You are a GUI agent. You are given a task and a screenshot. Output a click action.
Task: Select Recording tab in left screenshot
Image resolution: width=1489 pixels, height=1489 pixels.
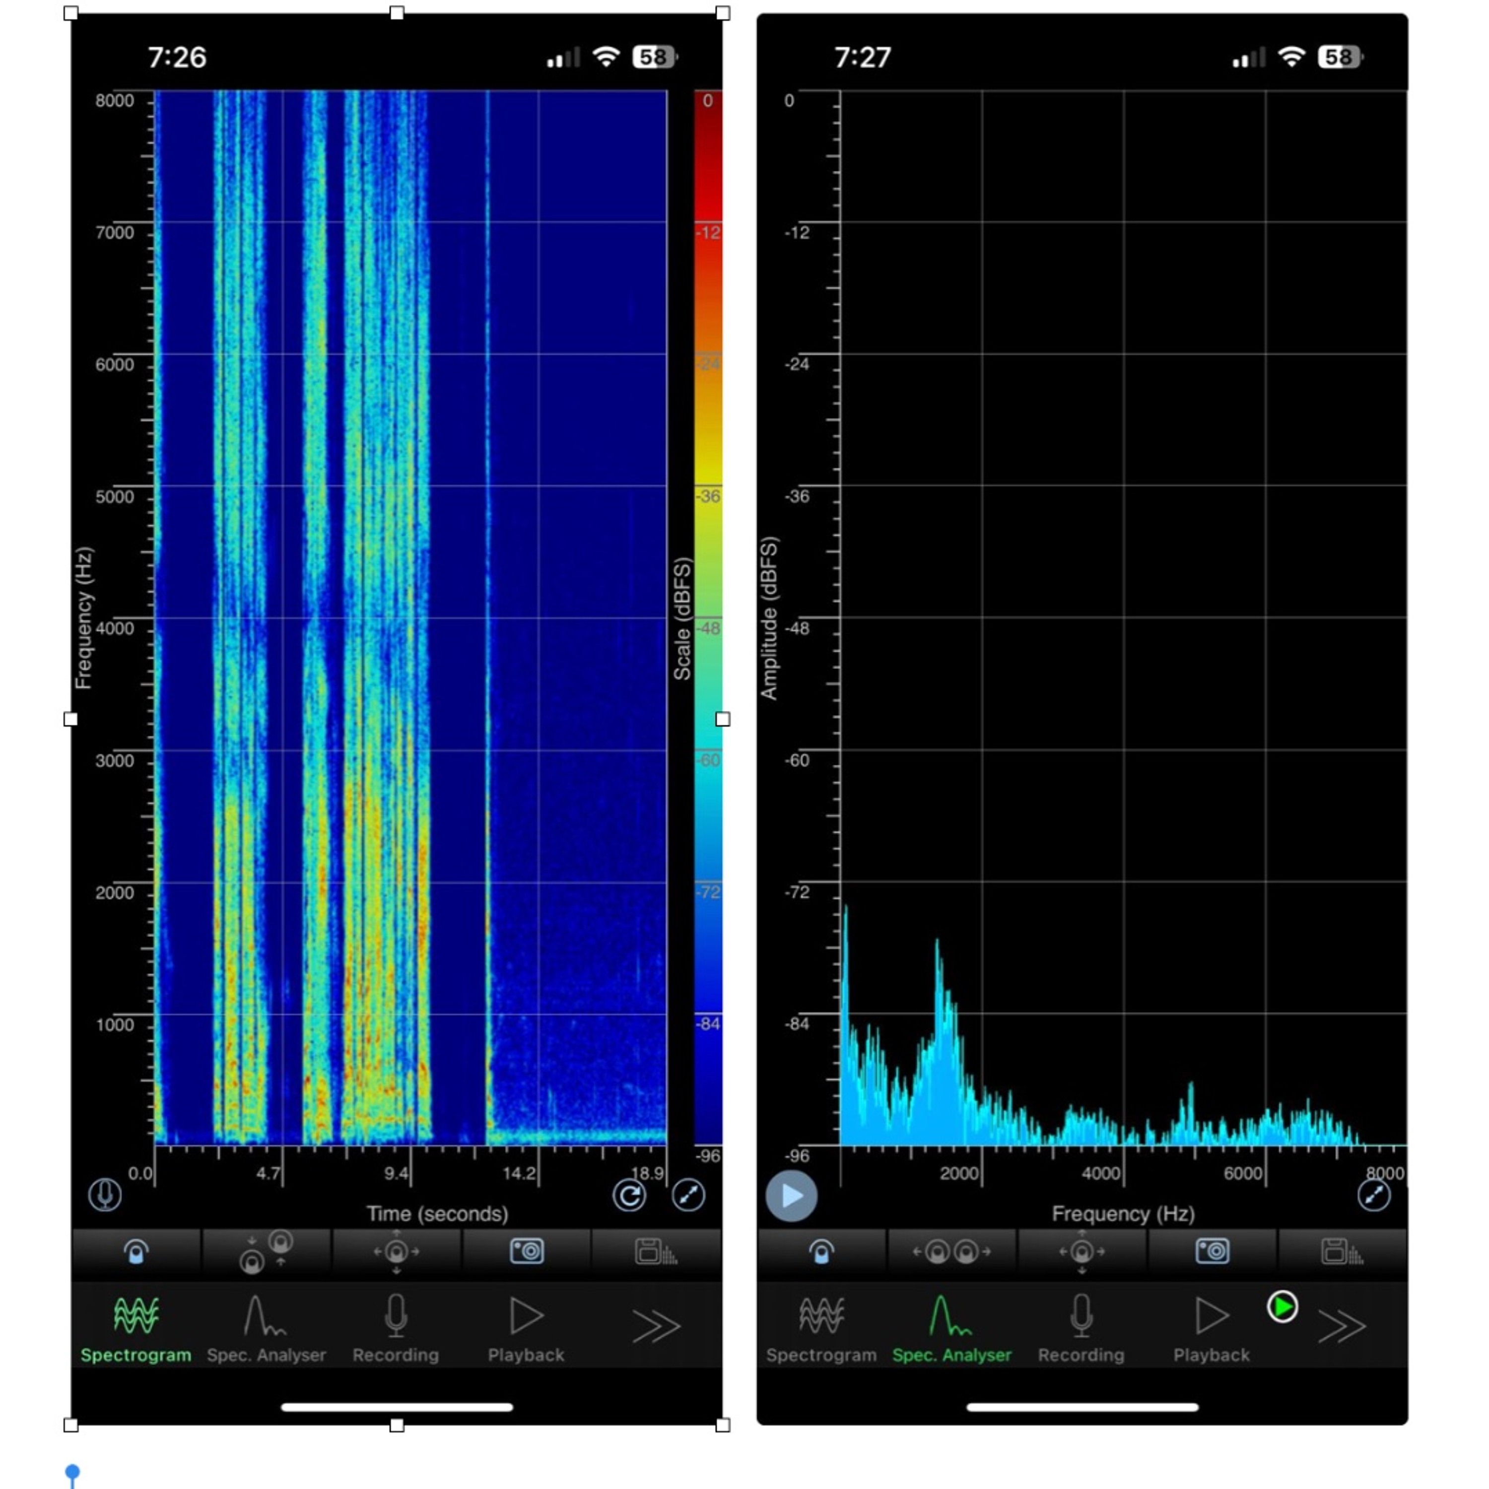(x=396, y=1329)
